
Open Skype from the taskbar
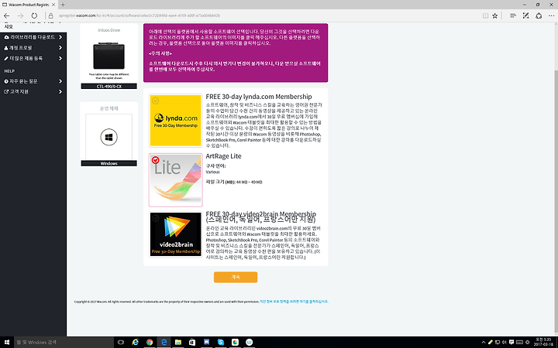(221, 343)
